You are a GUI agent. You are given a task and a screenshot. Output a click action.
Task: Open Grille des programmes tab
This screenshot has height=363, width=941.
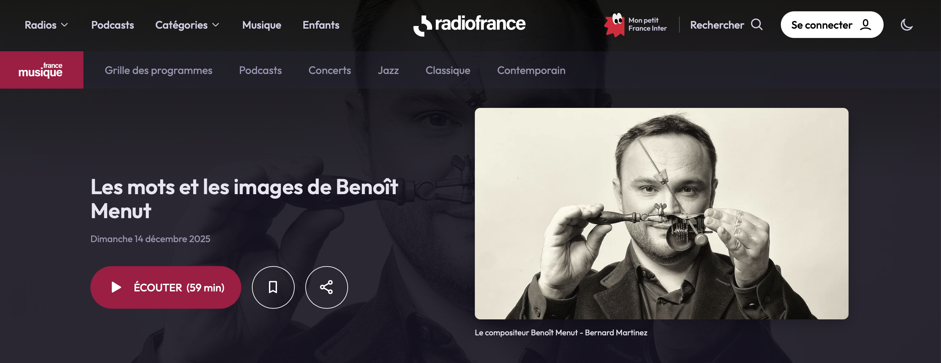[158, 70]
